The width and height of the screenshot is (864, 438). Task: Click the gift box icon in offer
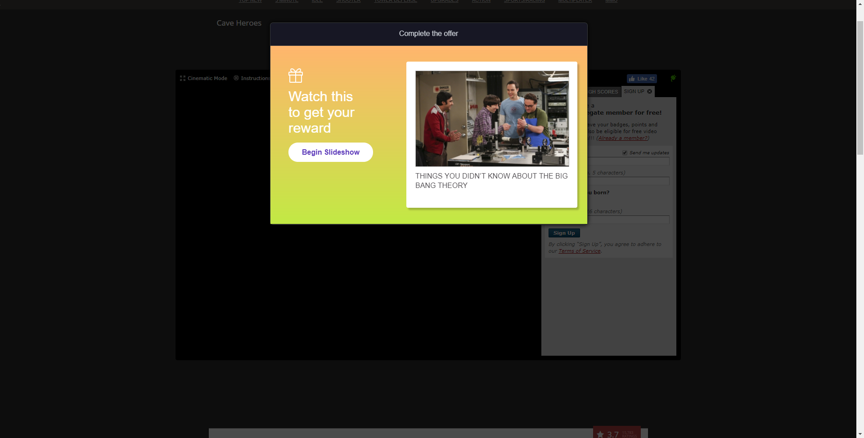[296, 76]
